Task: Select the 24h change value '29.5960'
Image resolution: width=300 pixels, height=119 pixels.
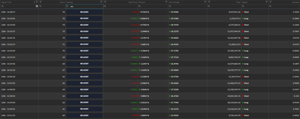Action: point(175,12)
